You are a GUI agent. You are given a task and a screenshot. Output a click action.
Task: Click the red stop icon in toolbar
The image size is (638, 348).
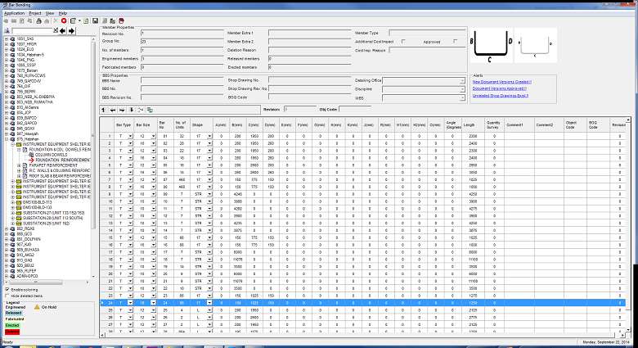coord(65,20)
